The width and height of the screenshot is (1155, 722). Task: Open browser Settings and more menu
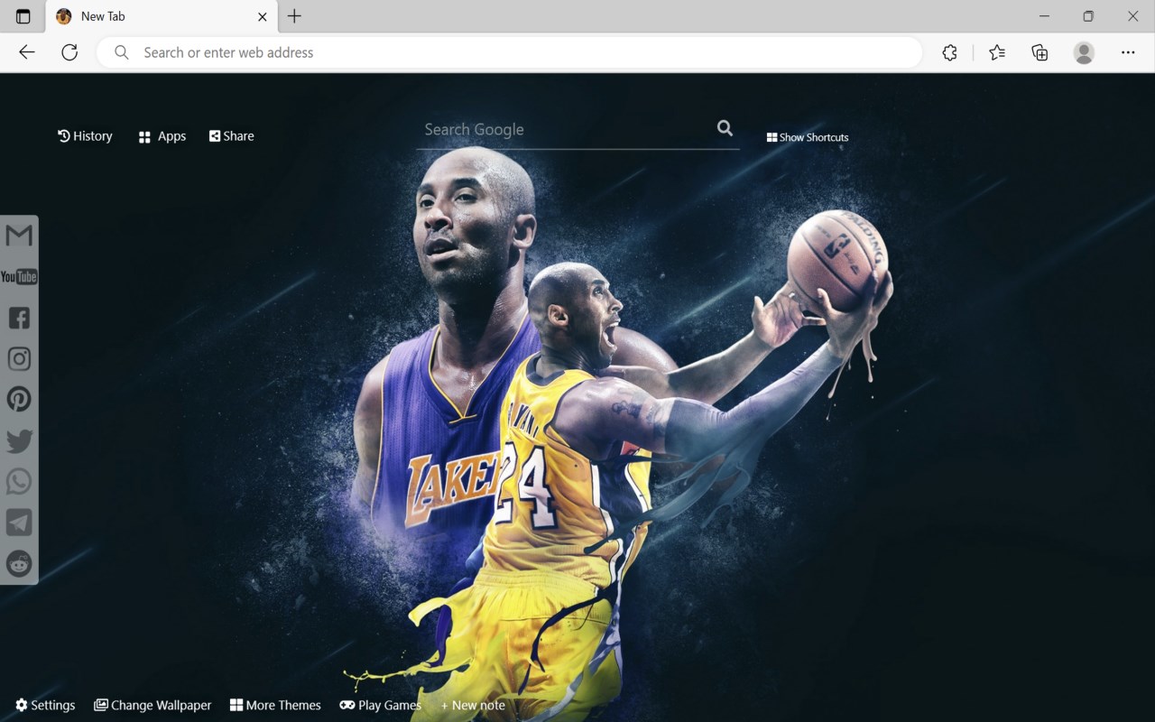1128,52
